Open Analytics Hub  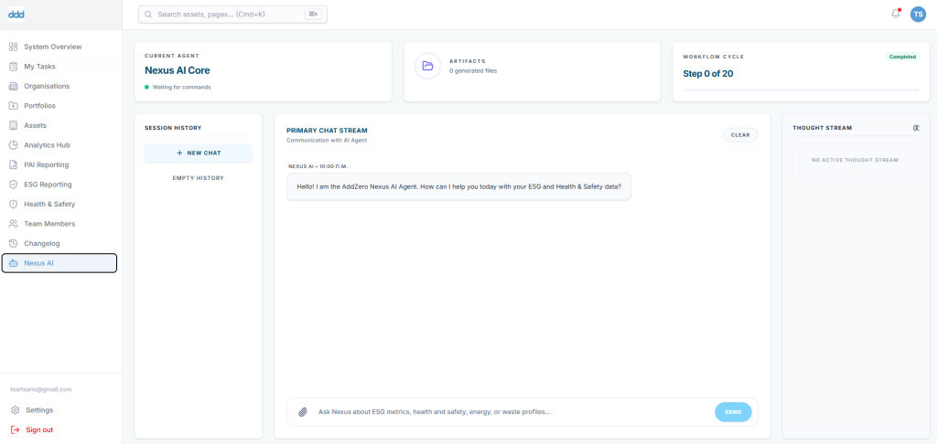59,145
